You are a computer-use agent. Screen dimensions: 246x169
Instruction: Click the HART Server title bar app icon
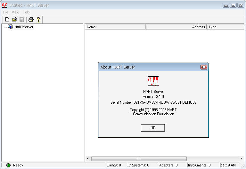coord(4,5)
